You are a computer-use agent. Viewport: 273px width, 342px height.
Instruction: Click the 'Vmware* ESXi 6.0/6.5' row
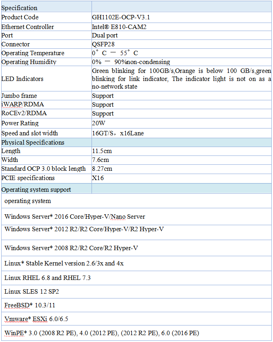click(x=36, y=319)
